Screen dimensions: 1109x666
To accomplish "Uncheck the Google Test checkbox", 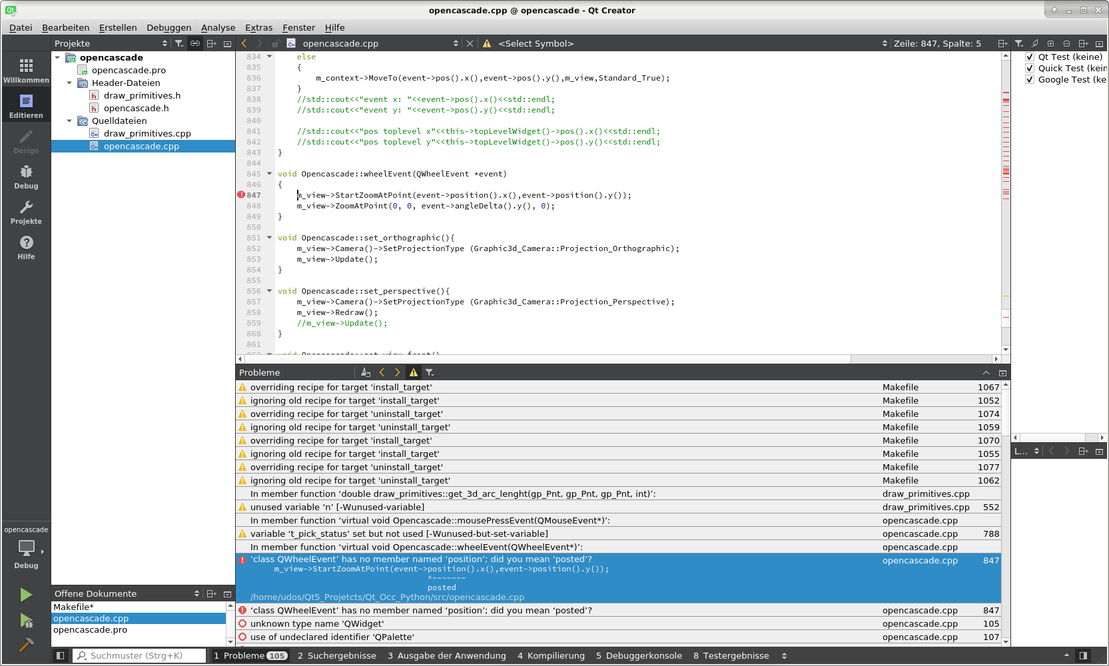I will tap(1030, 80).
